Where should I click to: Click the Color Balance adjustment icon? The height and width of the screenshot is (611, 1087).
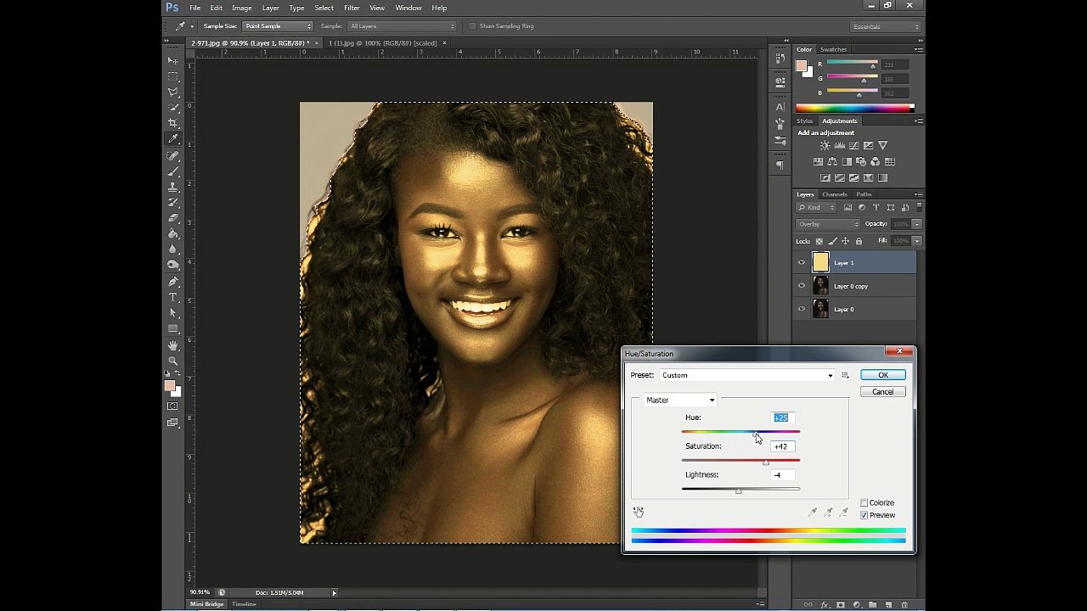pyautogui.click(x=832, y=161)
